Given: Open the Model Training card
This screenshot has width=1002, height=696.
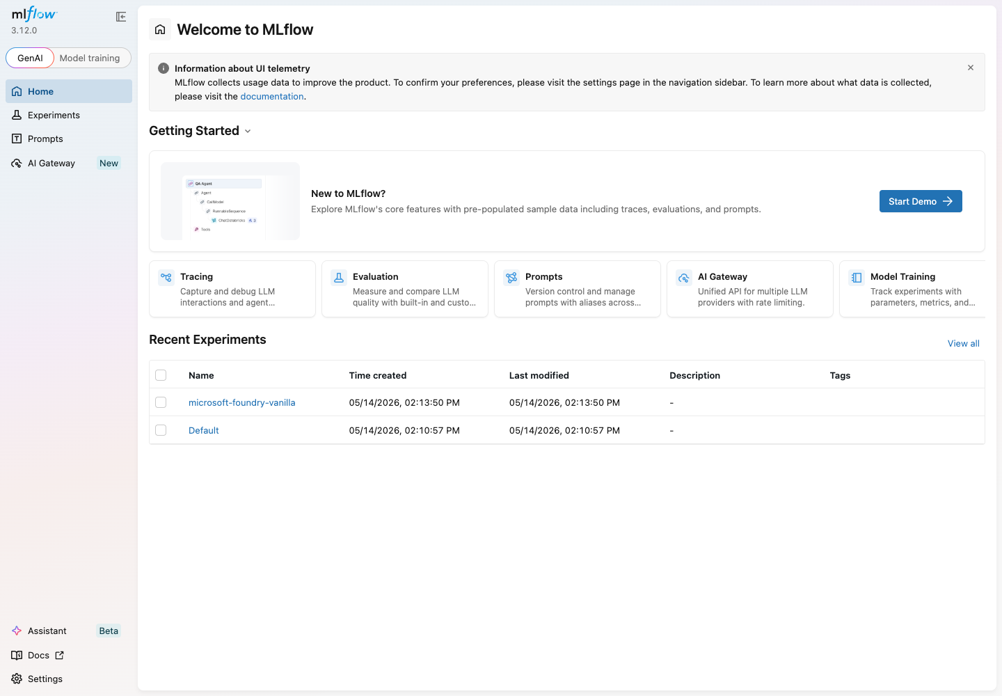Looking at the screenshot, I should click(912, 289).
